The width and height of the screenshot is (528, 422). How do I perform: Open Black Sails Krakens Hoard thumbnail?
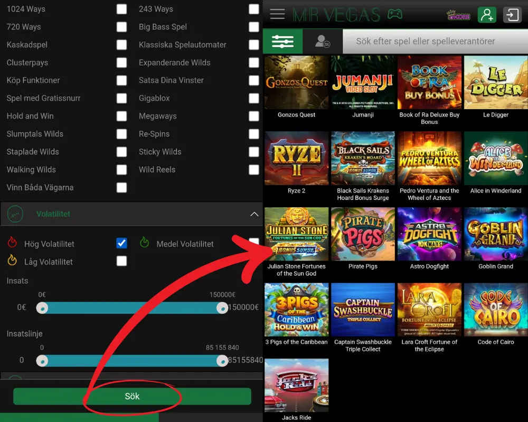(363, 158)
